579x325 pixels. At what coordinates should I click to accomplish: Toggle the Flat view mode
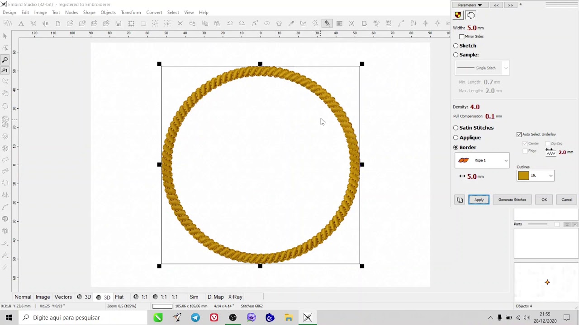[x=119, y=297]
